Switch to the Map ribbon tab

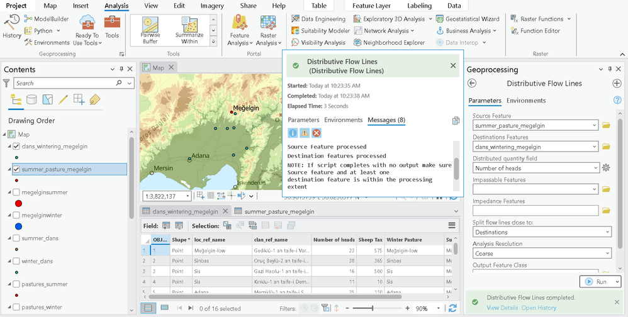tap(50, 6)
